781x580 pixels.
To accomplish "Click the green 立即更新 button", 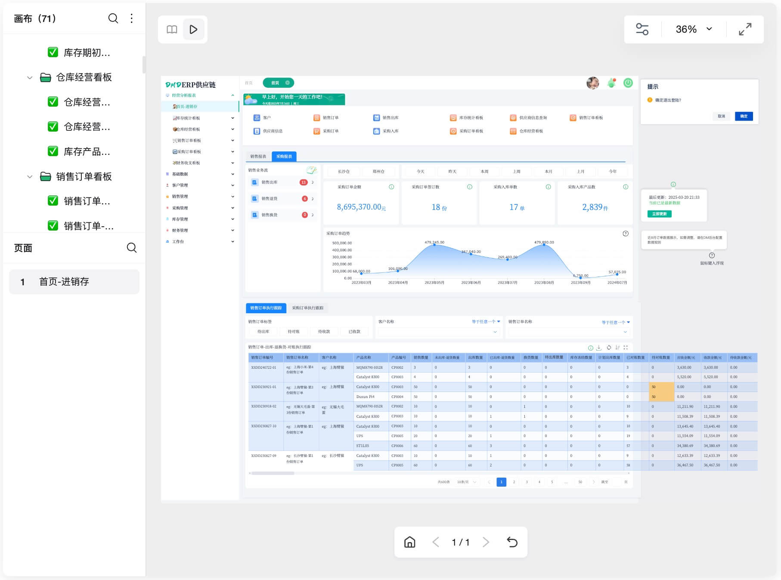I will pyautogui.click(x=659, y=214).
